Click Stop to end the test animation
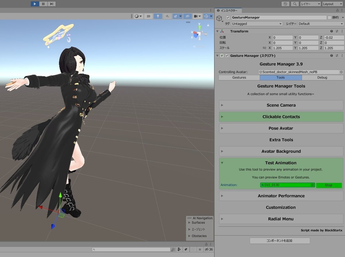The image size is (345, 257). pos(329,185)
